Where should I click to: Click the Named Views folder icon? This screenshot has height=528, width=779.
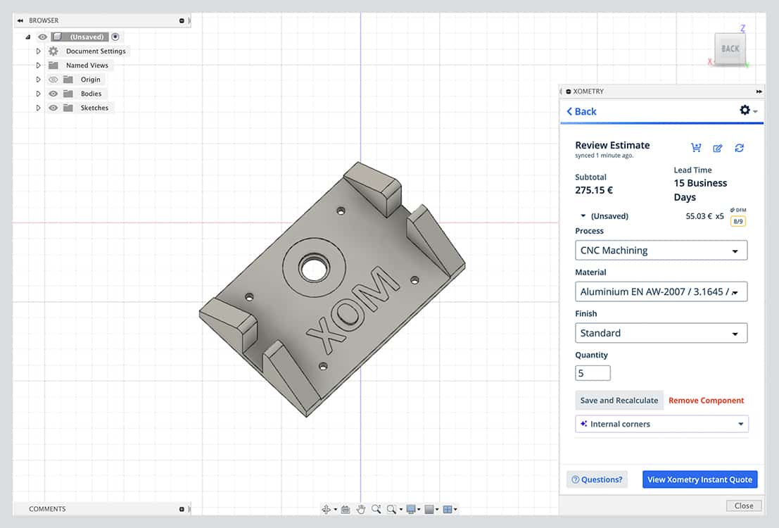[x=53, y=65]
